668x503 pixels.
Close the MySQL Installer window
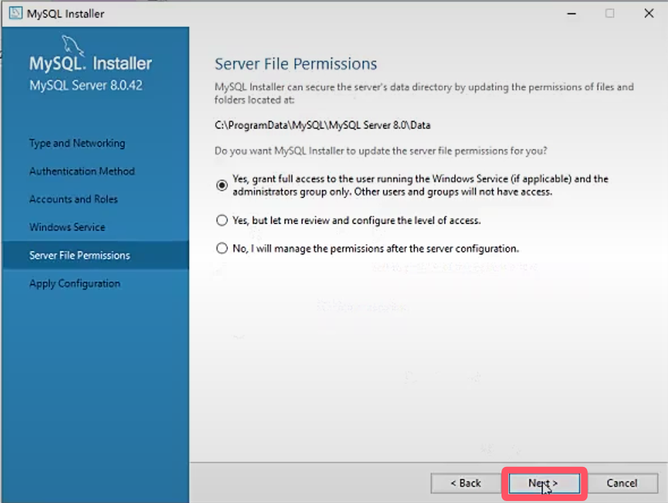(x=649, y=13)
